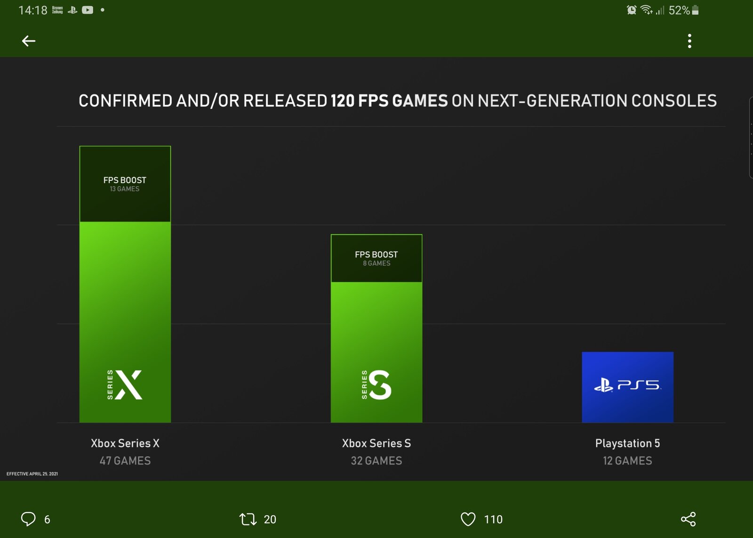Tap the PS5 logo blue bar
The height and width of the screenshot is (538, 753).
click(x=627, y=387)
